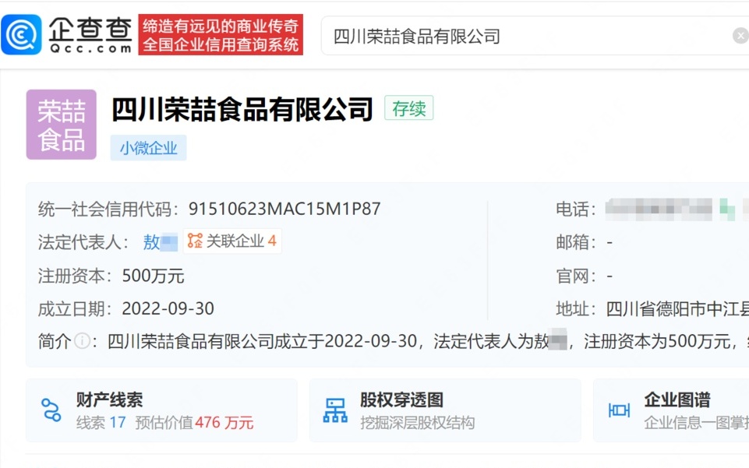Screen dimensions: 749x468
Task: Click the 小微企业 tag
Action: coord(149,148)
